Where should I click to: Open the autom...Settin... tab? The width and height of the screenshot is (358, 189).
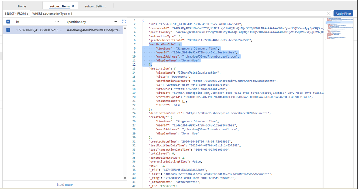95,6
